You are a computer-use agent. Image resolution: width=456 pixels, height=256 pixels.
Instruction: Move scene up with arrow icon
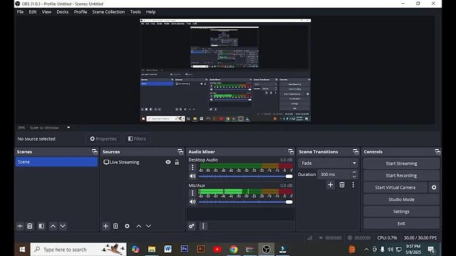click(x=53, y=226)
